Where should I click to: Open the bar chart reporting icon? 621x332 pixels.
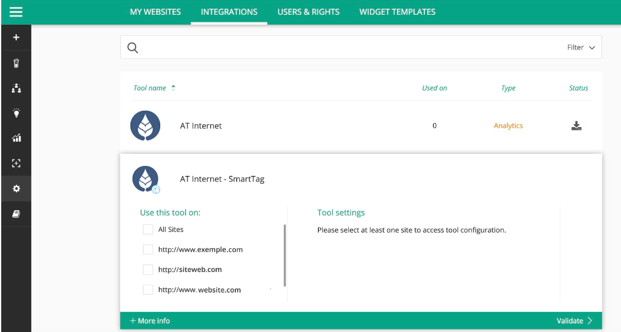(x=16, y=138)
